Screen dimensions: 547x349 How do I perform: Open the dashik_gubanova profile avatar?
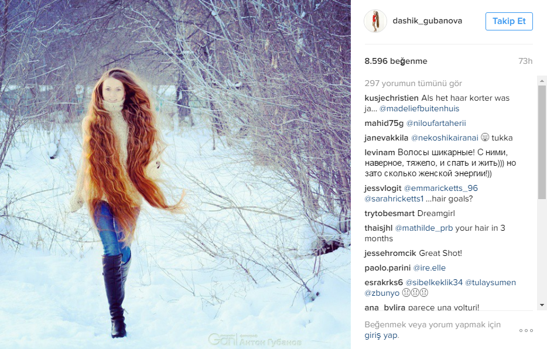[x=375, y=21]
